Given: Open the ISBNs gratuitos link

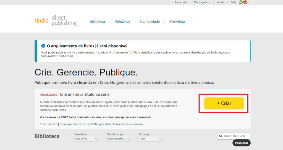Looking at the screenshot, I should click(x=101, y=124).
